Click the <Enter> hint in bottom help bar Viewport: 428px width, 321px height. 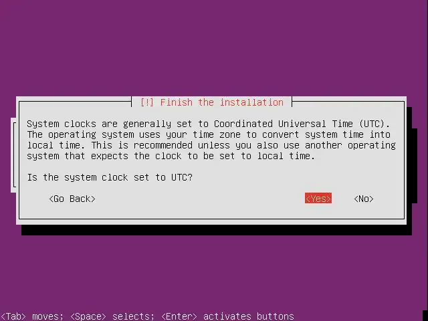pos(179,316)
